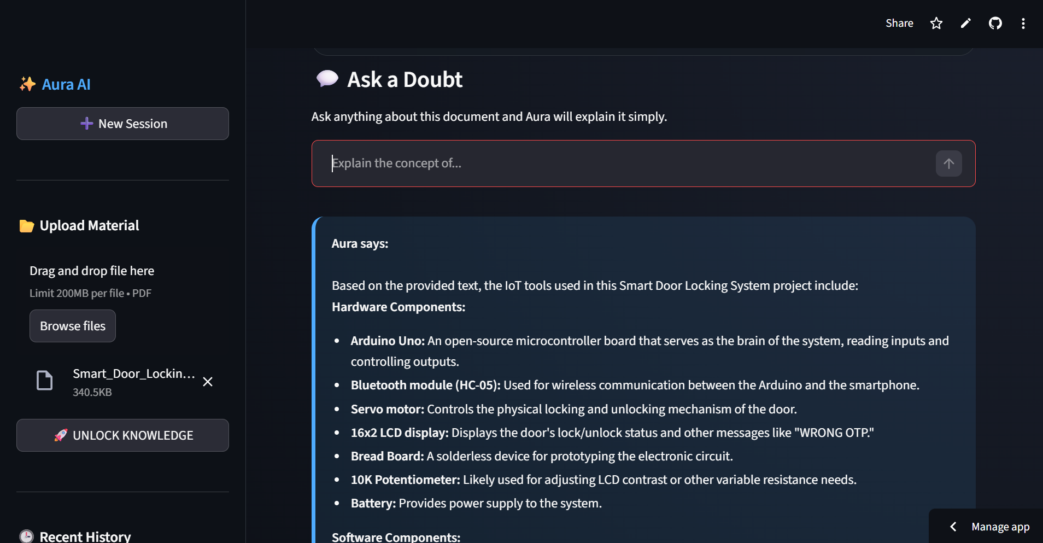Screen dimensions: 1043x543
Task: Click the uploaded PDF document icon
Action: tap(44, 381)
